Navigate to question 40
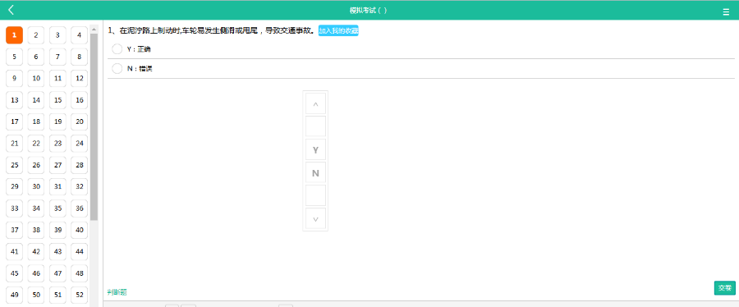Image resolution: width=739 pixels, height=307 pixels. tap(79, 230)
